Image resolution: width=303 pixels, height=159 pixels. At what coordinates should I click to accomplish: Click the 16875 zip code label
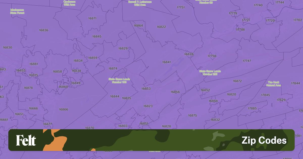[x=192, y=116]
